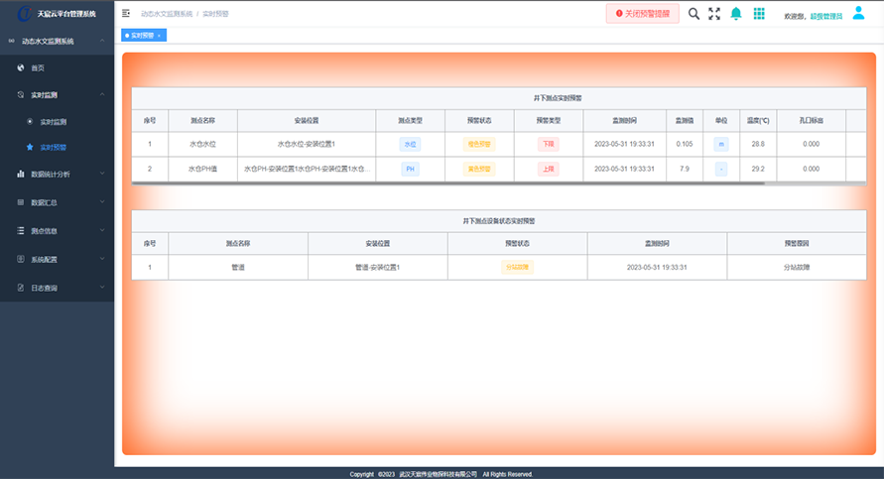
Task: Click the 超级管理员 username link
Action: 826,16
